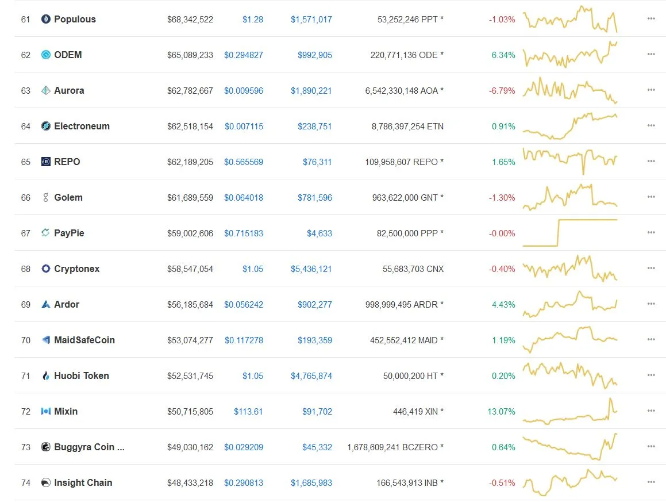Click the MaidSafeCoin logo icon
Screen dimensions: 666x502
(46, 340)
